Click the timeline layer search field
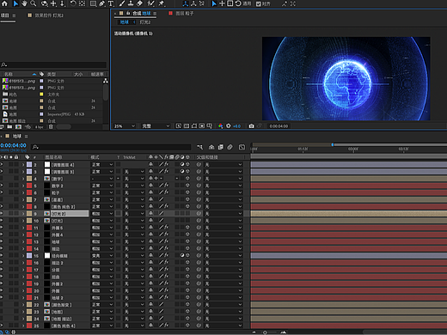The height and width of the screenshot is (335, 447). [111, 147]
